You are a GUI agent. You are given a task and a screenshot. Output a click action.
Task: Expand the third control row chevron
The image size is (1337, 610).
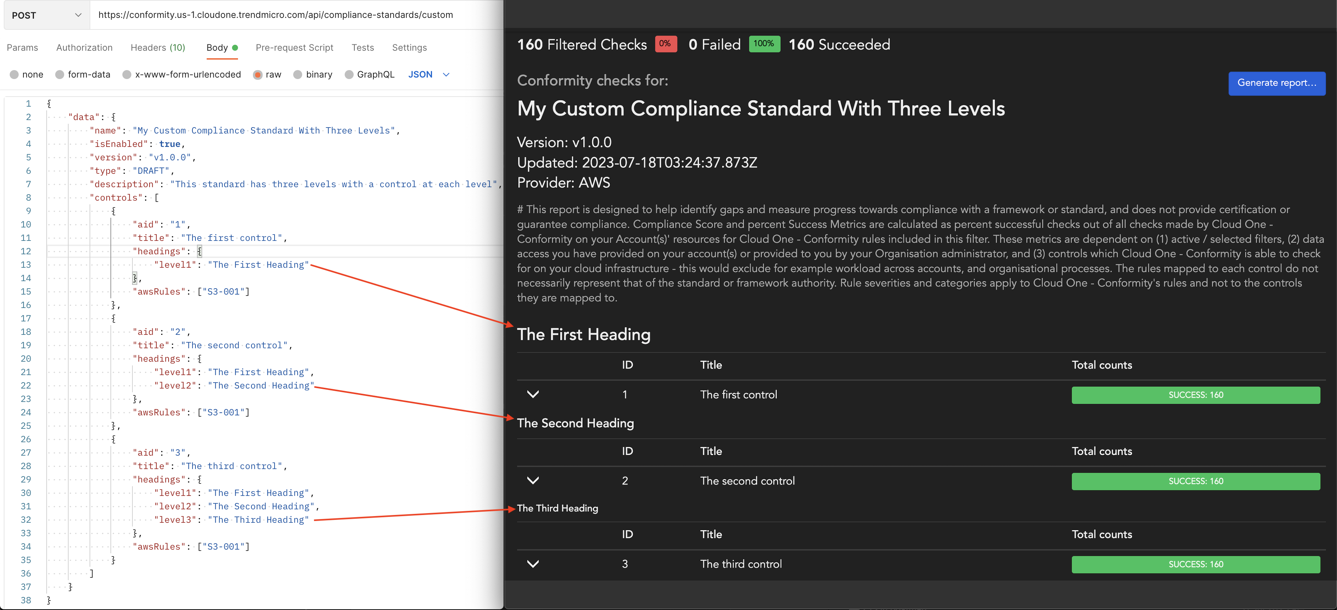click(x=533, y=564)
